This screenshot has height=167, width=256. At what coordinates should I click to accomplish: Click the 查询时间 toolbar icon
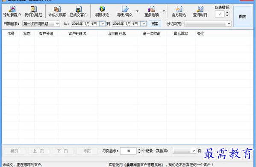pos(200,11)
